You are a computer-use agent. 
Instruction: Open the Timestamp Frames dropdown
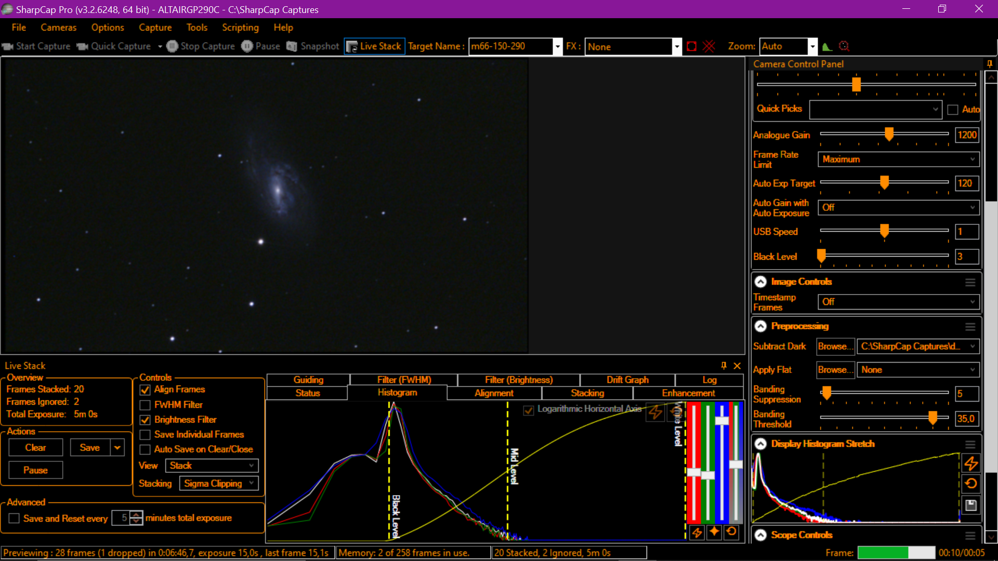[899, 302]
